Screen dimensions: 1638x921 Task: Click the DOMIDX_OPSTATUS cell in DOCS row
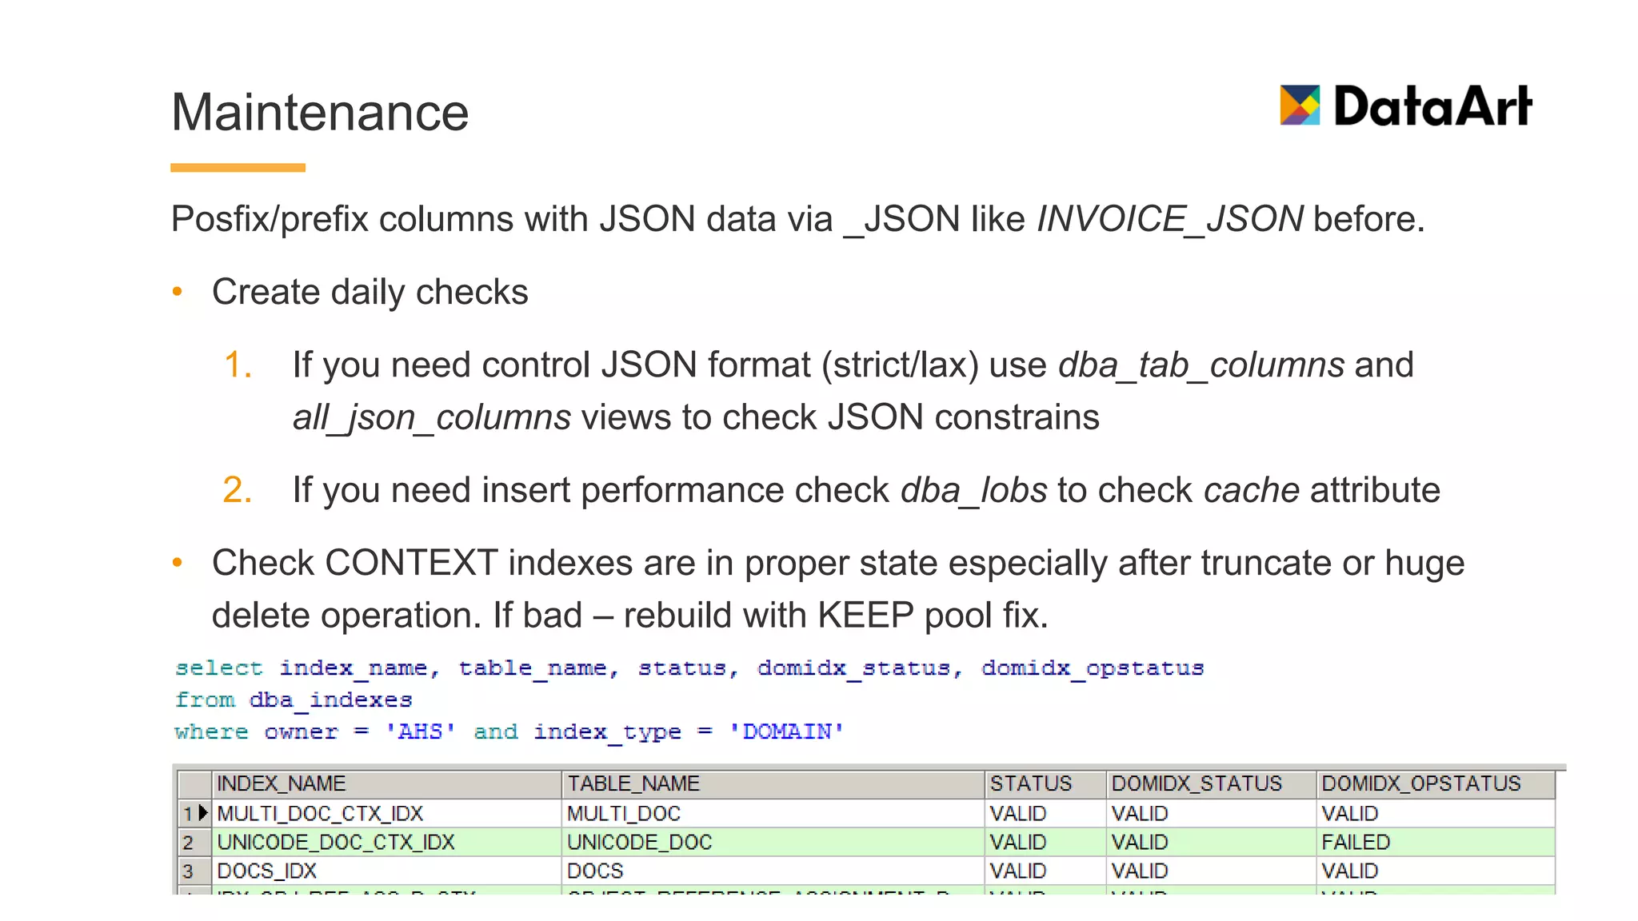1436,871
